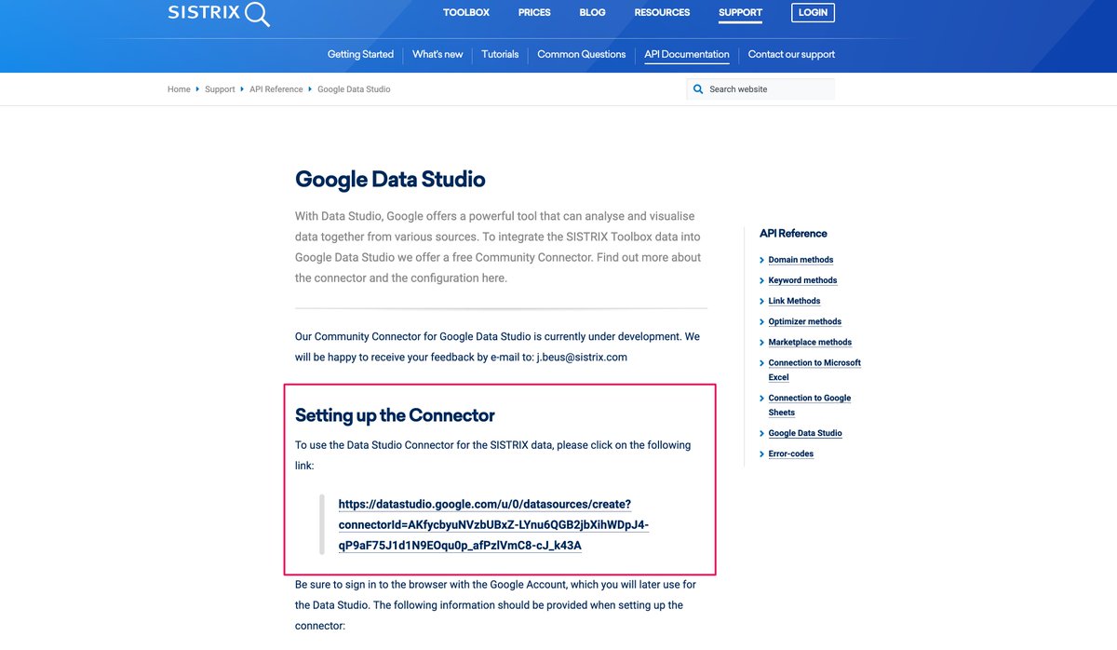The height and width of the screenshot is (650, 1117).
Task: Click inside the Search website field
Action: pos(763,88)
